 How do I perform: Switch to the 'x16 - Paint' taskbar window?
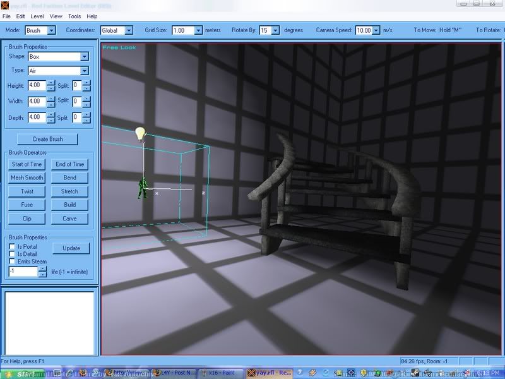point(221,373)
